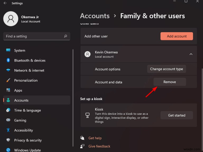Screen dimensions: 203x152
Task: Open Network & internet settings
Action: [x=37, y=70]
